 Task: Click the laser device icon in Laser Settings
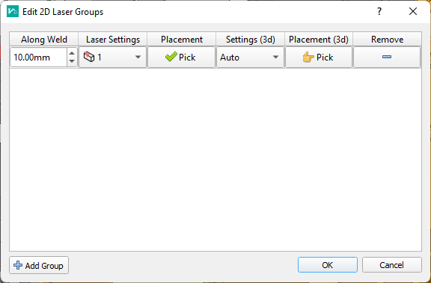(x=89, y=57)
